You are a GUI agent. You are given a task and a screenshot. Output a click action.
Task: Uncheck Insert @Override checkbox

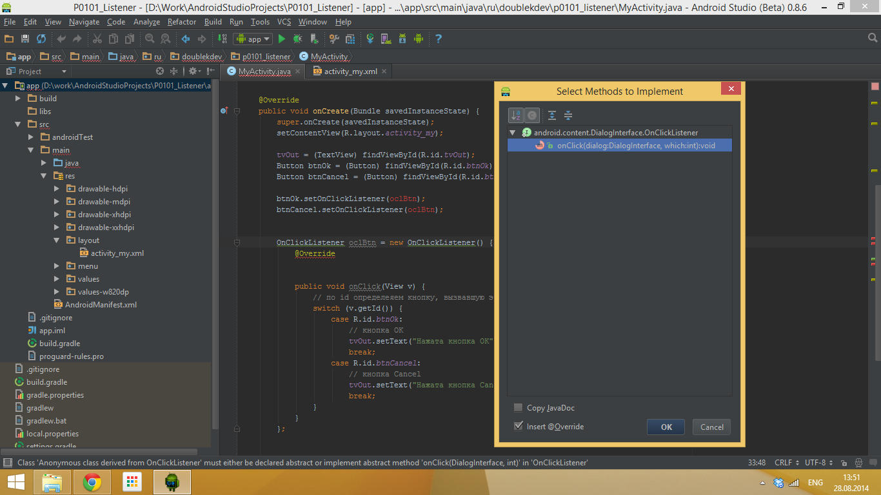click(x=518, y=426)
